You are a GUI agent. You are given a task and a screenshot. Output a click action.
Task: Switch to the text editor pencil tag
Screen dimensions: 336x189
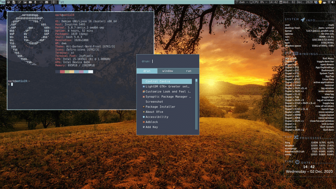coord(20,2)
